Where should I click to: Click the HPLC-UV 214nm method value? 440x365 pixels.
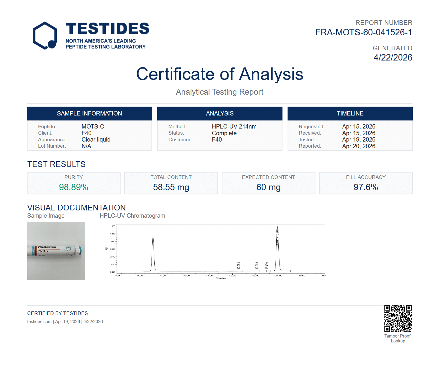pos(234,126)
